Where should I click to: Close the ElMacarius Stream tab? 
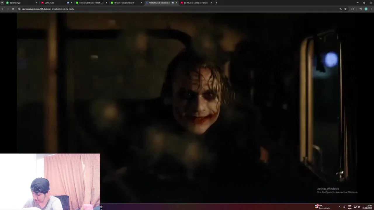tap(106, 3)
